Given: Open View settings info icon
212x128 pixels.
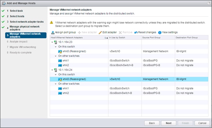Looking at the screenshot, I should click(x=160, y=32).
